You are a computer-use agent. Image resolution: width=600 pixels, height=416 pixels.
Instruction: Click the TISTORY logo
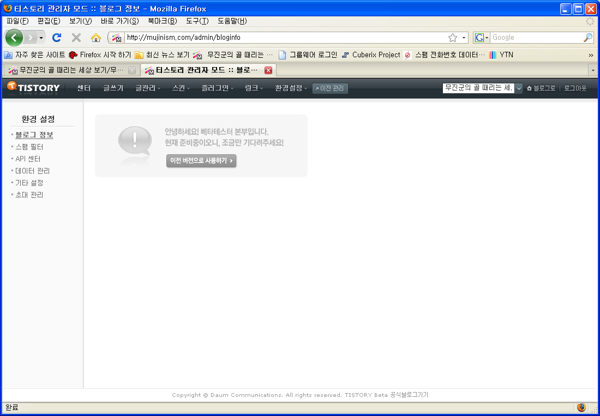click(x=34, y=88)
